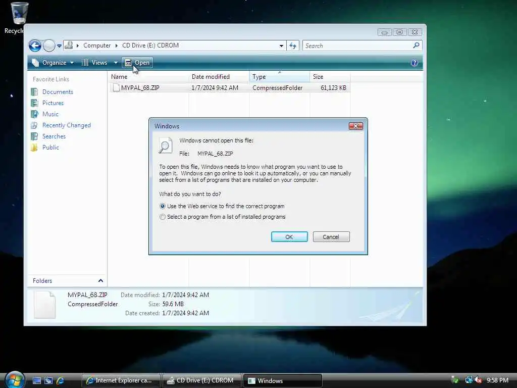The width and height of the screenshot is (517, 388).
Task: Sort by the Size column header
Action: pyautogui.click(x=330, y=77)
